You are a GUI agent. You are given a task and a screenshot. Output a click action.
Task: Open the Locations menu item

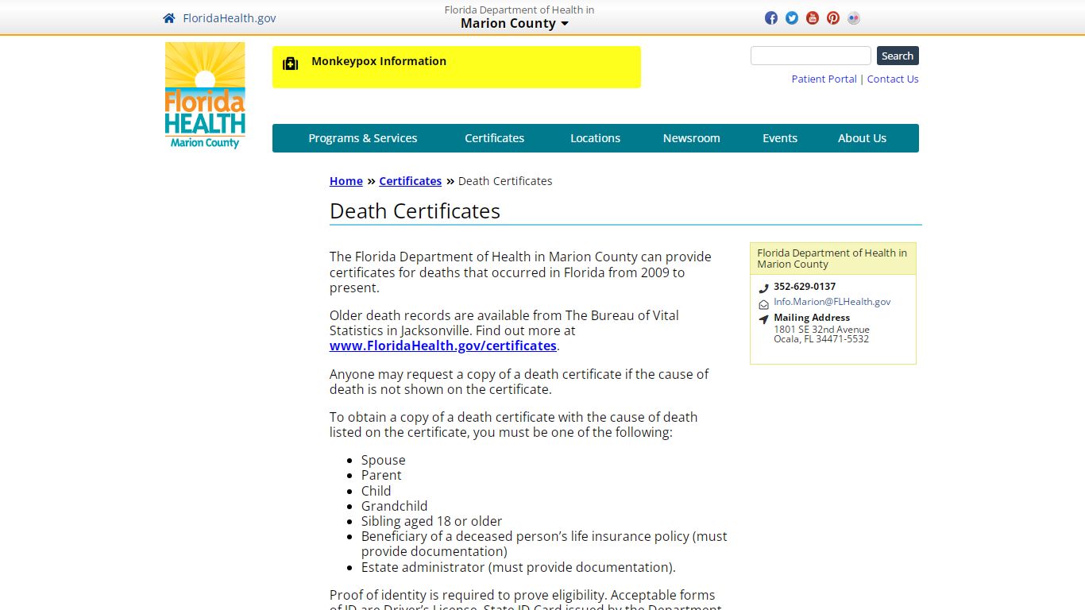(595, 138)
